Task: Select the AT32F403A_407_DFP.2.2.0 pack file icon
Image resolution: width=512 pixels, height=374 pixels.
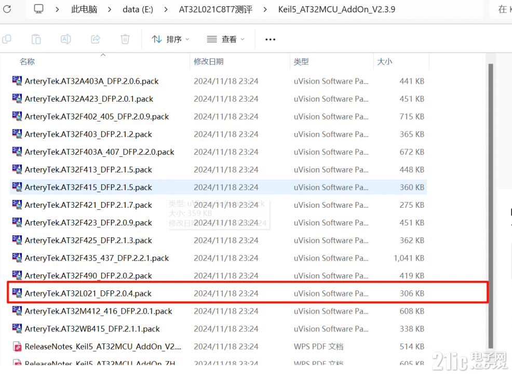Action: pyautogui.click(x=17, y=151)
